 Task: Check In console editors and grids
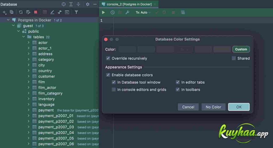pos(114,90)
